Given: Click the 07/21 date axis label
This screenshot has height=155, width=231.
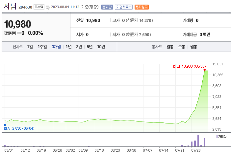Looking at the screenshot, I should 180,150.
